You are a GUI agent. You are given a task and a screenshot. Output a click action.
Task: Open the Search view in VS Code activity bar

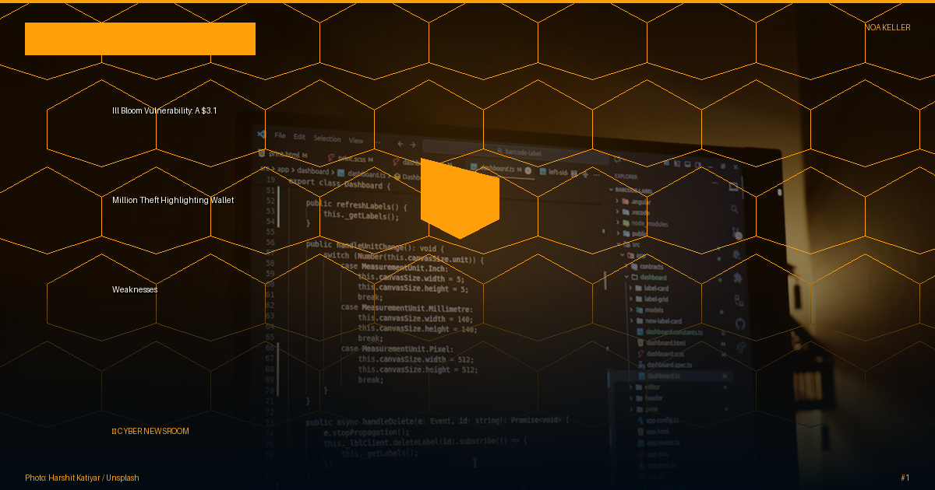coord(736,209)
